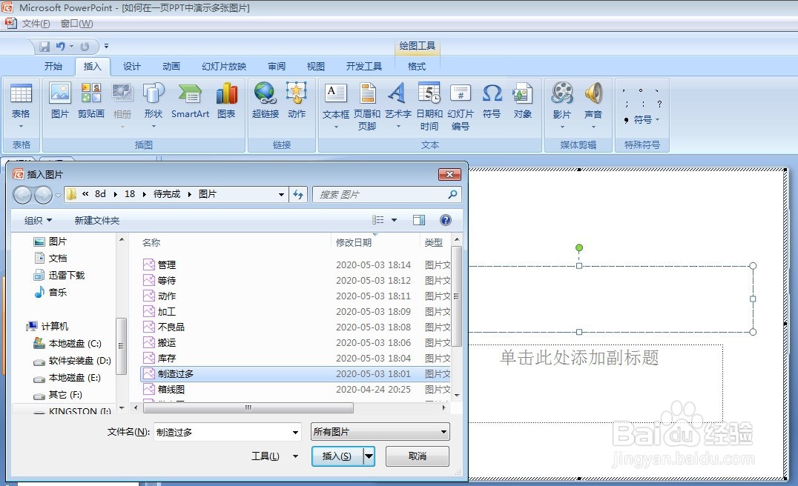Toggle the preview pane in dialog
This screenshot has width=798, height=486.
click(419, 220)
